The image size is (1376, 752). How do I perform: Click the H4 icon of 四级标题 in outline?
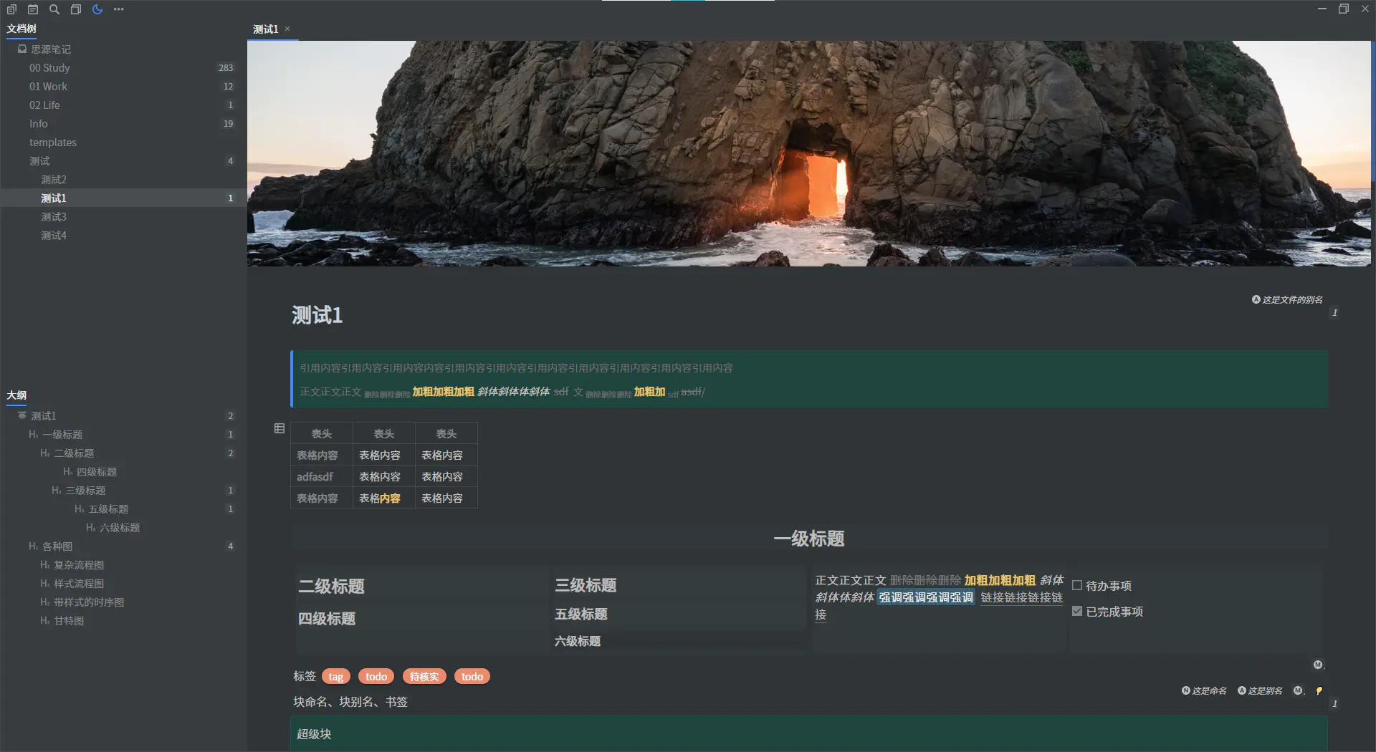(68, 472)
